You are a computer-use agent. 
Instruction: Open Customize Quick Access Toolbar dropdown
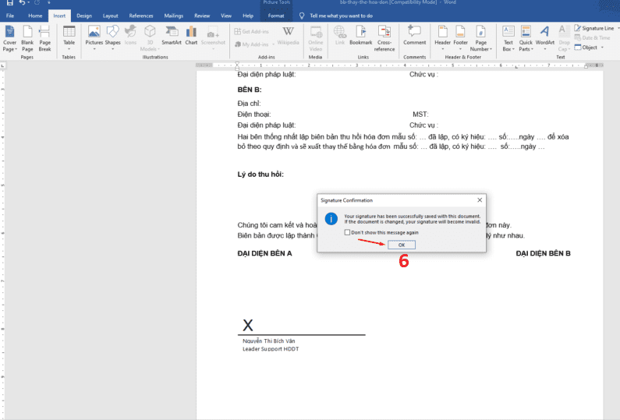pos(49,3)
